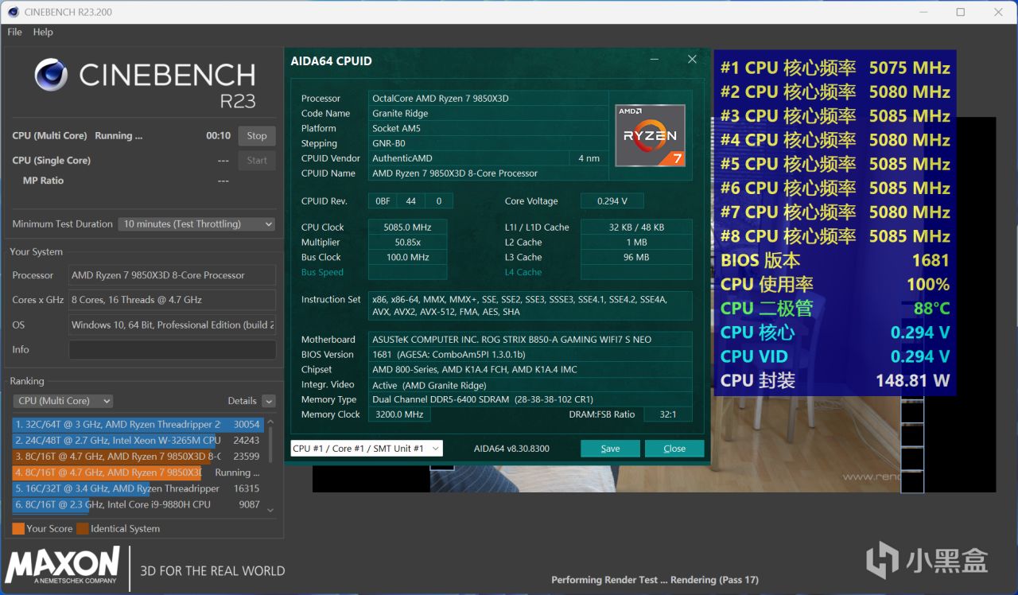Click the DRAM:FSB Ratio value 32:1
Viewport: 1018px width, 595px height.
click(668, 414)
